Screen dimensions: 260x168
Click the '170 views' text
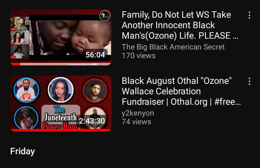click(139, 56)
